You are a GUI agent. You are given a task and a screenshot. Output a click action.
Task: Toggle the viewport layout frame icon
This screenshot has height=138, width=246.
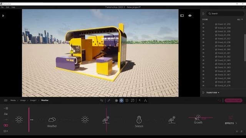point(182,16)
